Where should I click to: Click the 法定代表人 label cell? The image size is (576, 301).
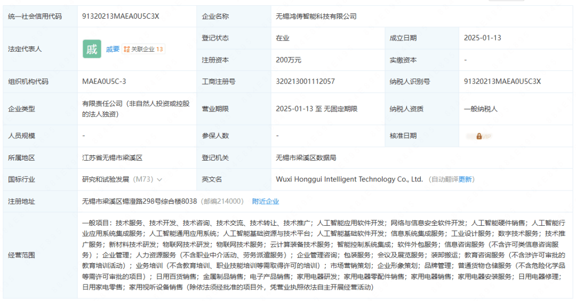(x=40, y=49)
